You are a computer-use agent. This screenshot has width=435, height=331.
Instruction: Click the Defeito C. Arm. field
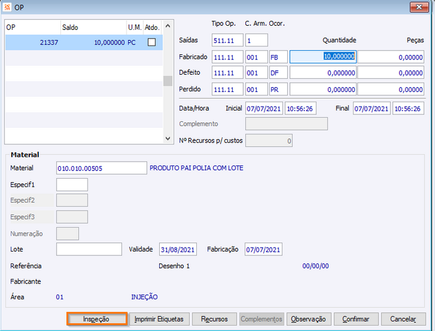pos(257,73)
